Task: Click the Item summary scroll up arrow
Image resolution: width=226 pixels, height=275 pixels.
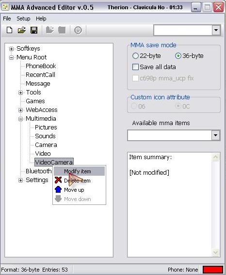Action: (x=216, y=157)
